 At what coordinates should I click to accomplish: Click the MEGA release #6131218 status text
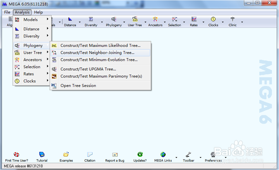(x=23, y=166)
